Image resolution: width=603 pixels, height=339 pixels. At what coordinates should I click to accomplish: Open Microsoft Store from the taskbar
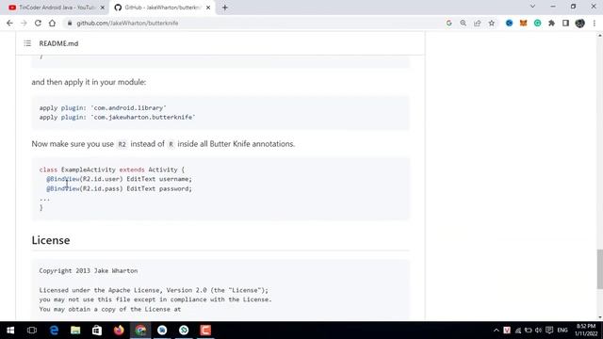[97, 331]
